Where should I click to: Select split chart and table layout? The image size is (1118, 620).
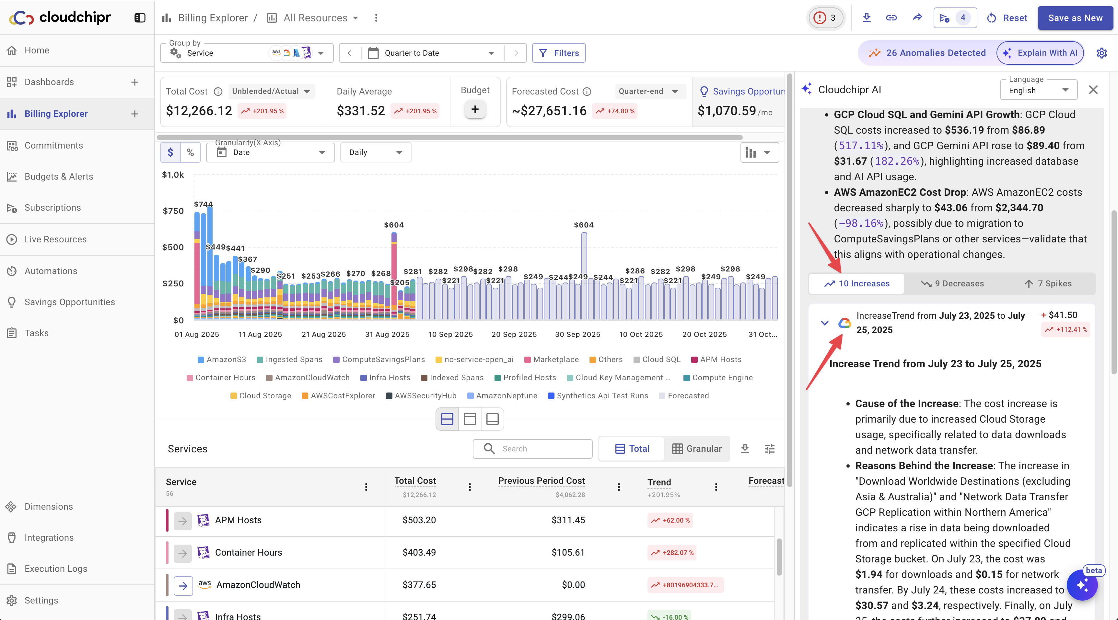(447, 419)
